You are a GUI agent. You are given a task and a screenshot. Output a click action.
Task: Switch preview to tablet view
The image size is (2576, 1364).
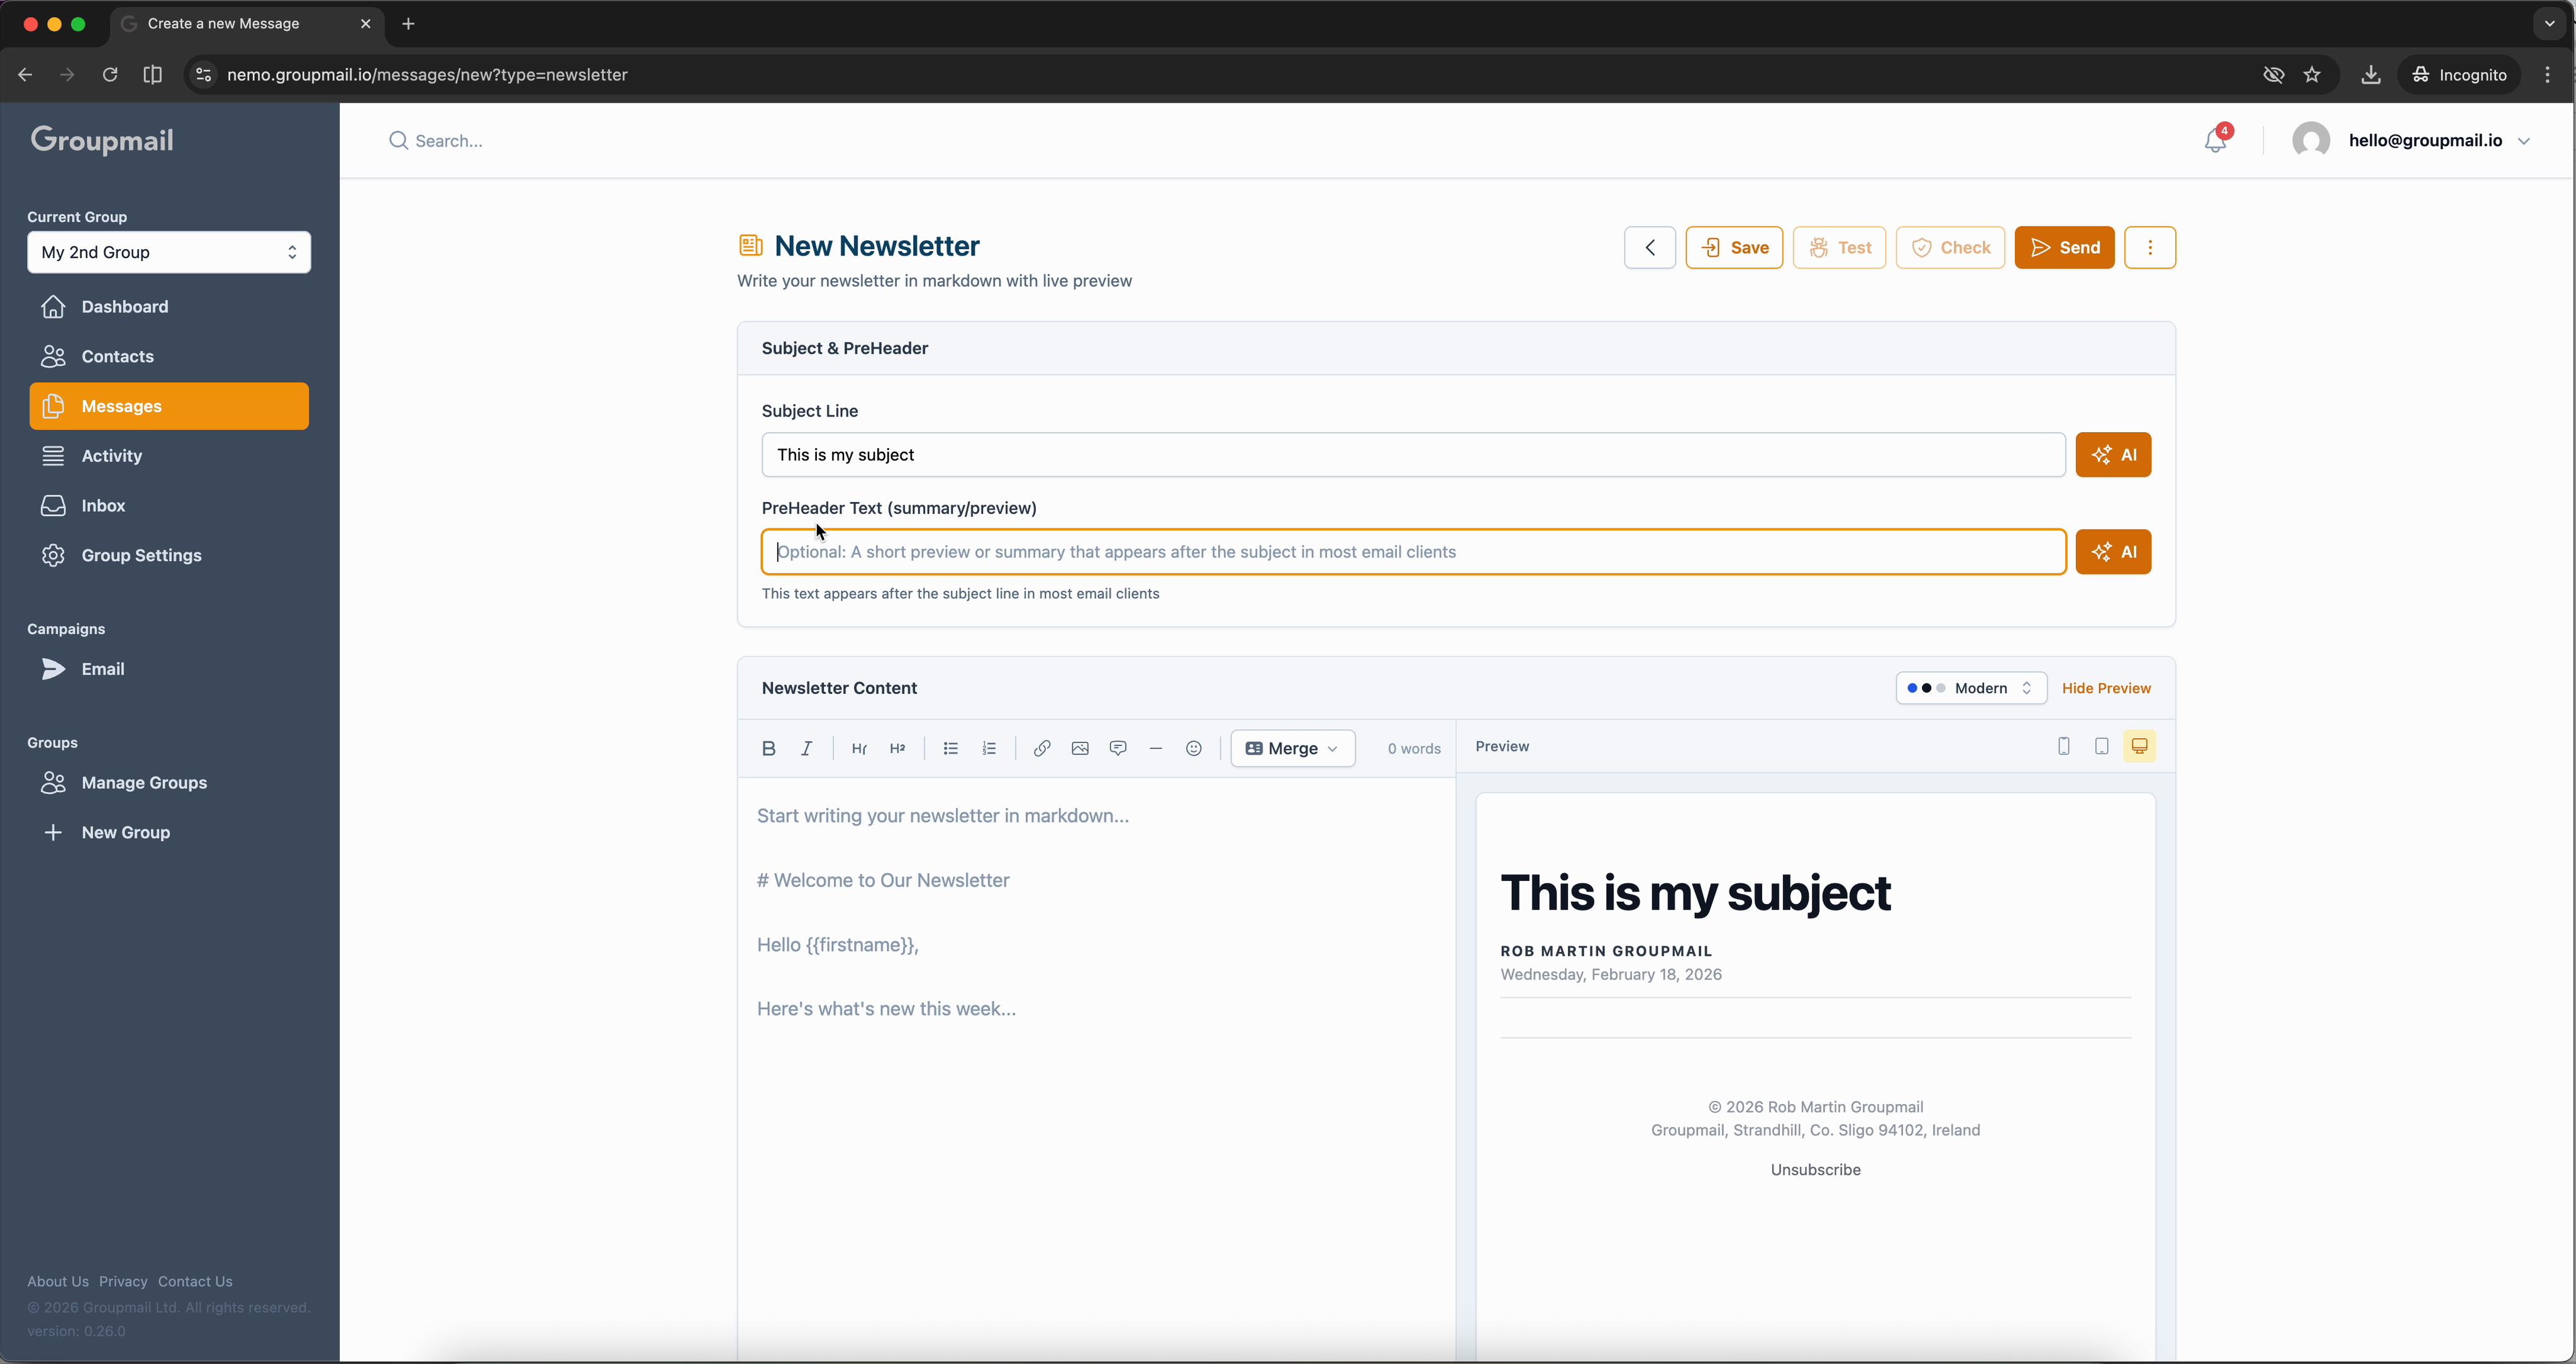(x=2101, y=746)
